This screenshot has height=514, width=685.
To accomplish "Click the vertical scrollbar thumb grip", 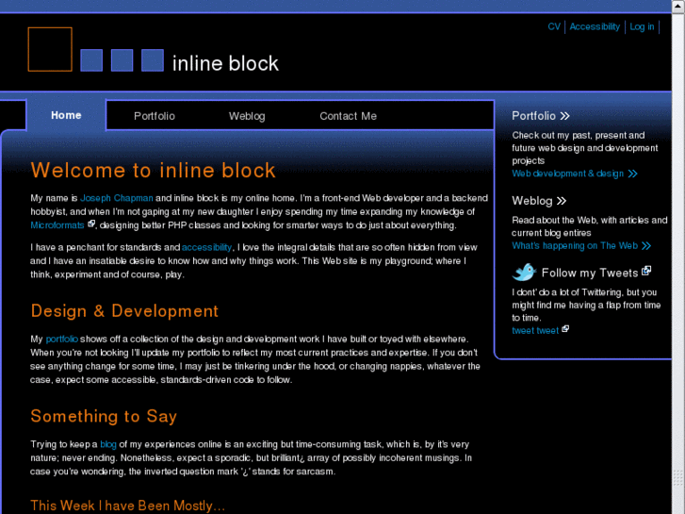I will pyautogui.click(x=678, y=478).
